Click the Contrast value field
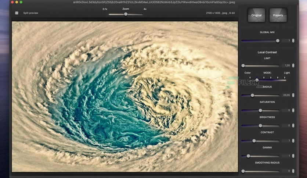 point(286,140)
